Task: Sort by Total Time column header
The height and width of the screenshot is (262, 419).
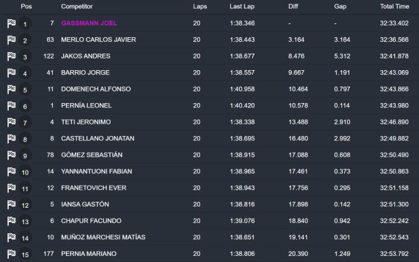Action: pyautogui.click(x=394, y=6)
